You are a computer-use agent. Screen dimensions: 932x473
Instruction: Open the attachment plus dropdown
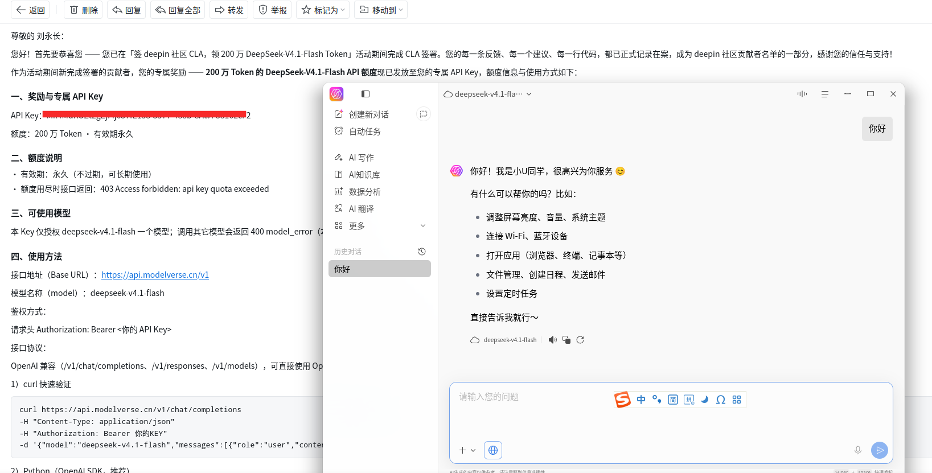(x=467, y=450)
